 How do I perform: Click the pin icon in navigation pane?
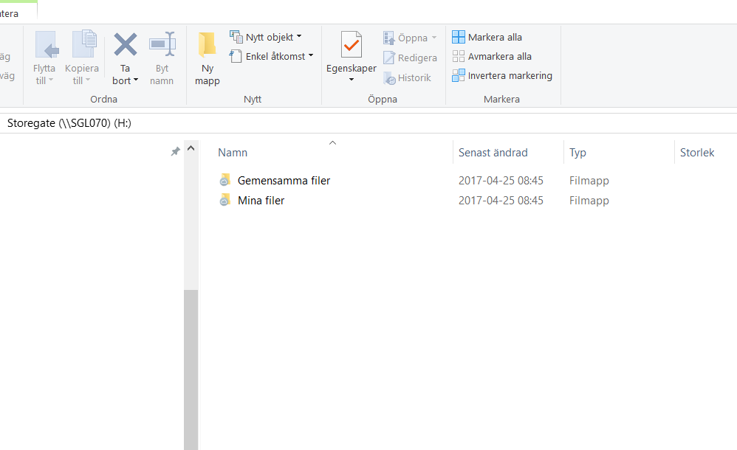click(175, 151)
